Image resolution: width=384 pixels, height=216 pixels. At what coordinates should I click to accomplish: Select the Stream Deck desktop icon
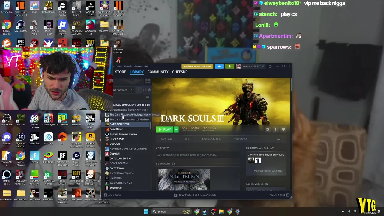[21, 26]
